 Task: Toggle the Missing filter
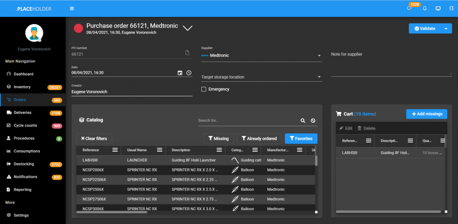click(218, 139)
